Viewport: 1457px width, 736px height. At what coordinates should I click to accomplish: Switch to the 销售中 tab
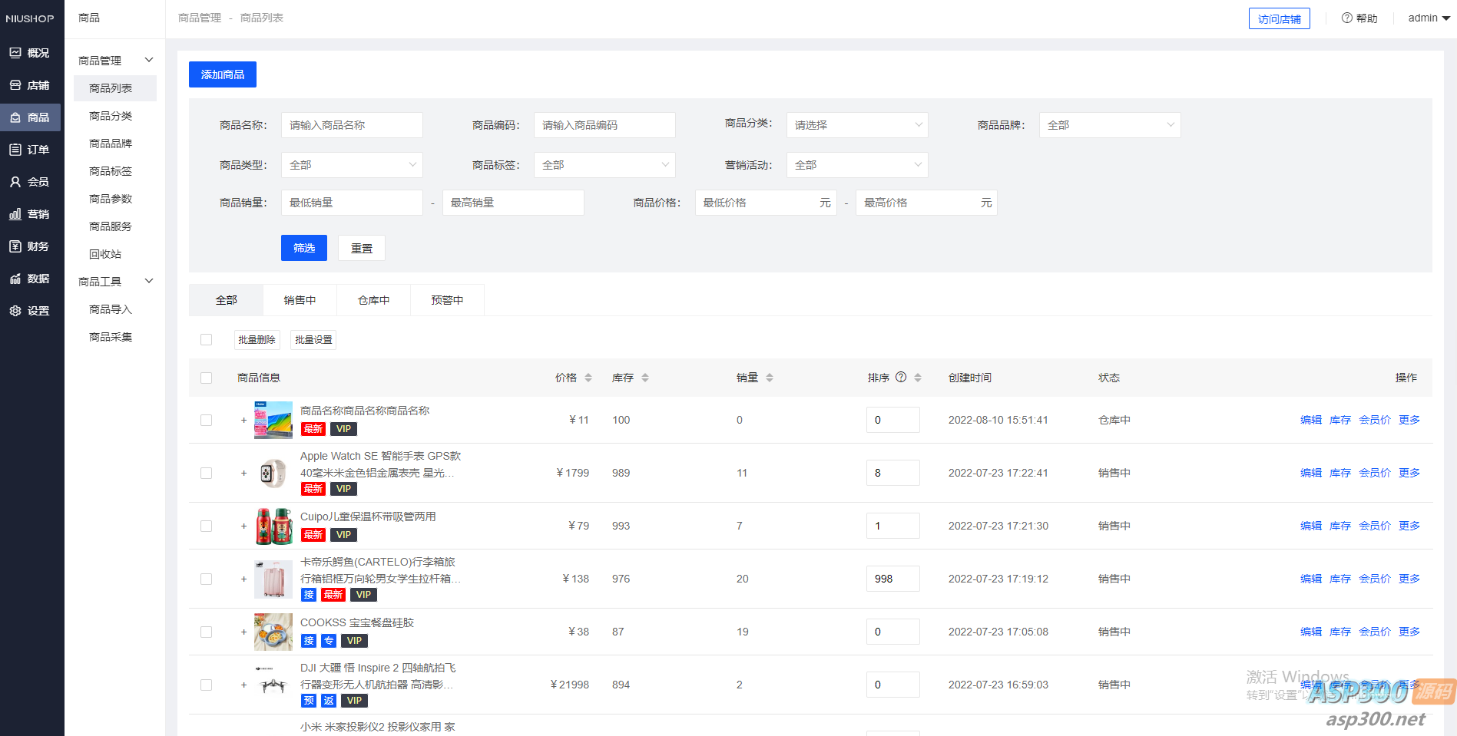[300, 299]
